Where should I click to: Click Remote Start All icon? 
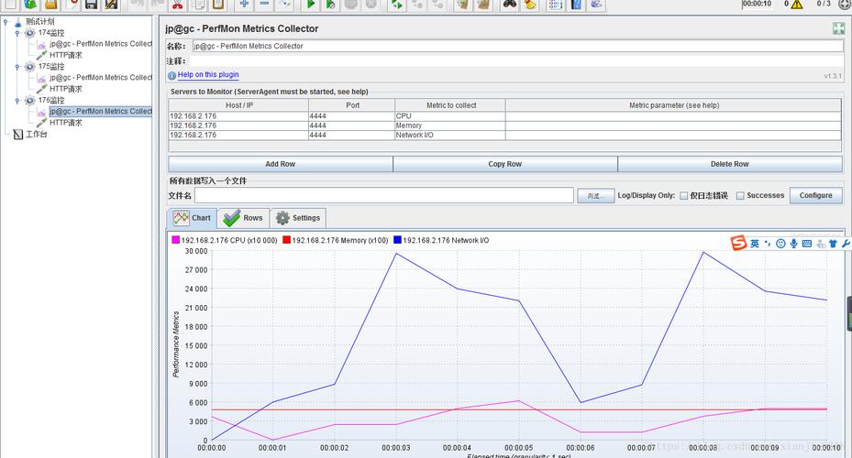tap(397, 5)
